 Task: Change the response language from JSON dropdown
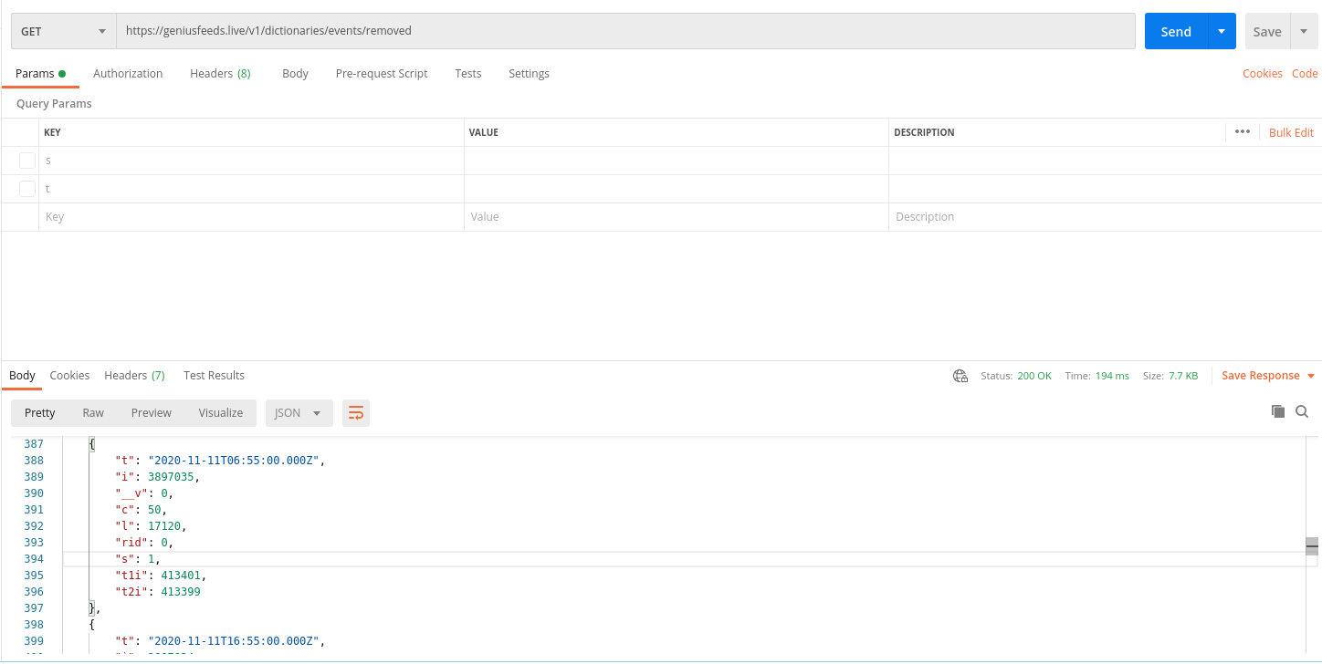coord(299,412)
